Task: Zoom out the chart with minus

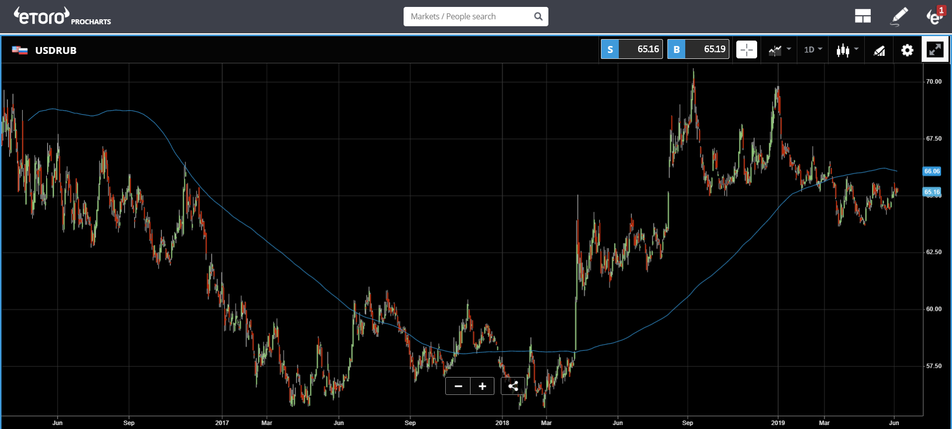Action: click(x=458, y=386)
